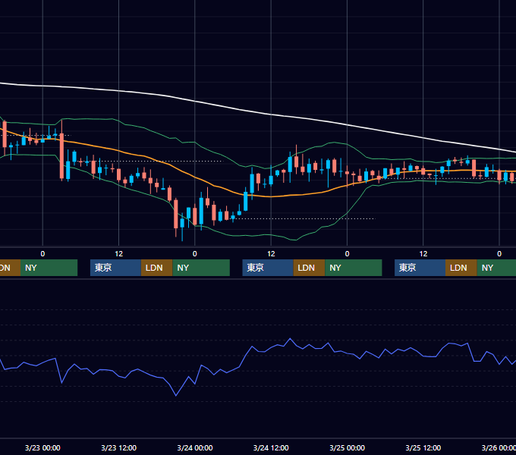
Task: Click the 3/23 00:00 date label
Action: click(42, 447)
